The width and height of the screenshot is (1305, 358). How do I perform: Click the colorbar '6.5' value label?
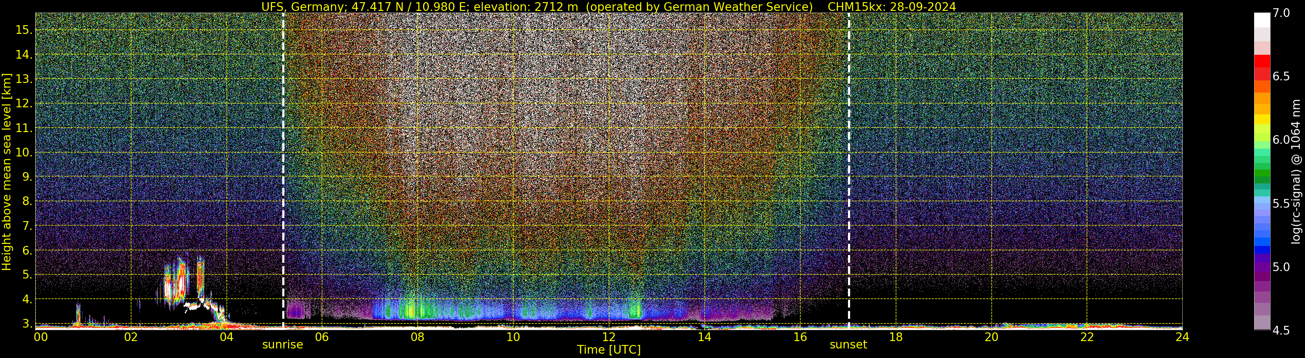[x=1281, y=76]
